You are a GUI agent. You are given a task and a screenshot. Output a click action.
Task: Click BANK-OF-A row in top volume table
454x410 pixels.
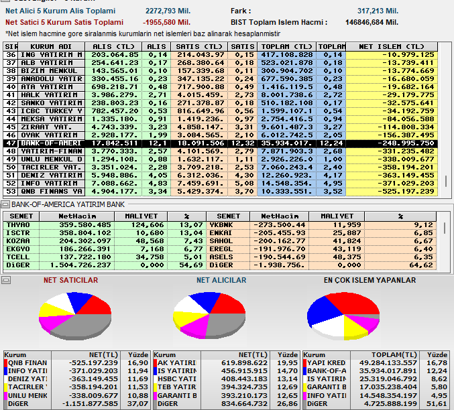click(376, 371)
